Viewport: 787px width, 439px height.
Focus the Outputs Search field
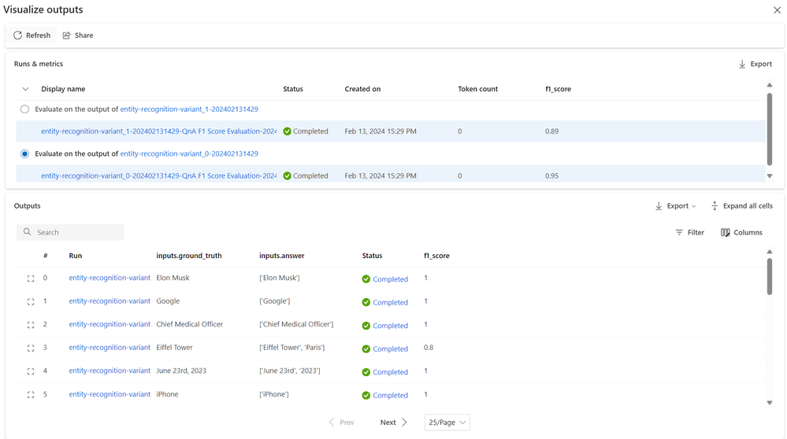[70, 233]
